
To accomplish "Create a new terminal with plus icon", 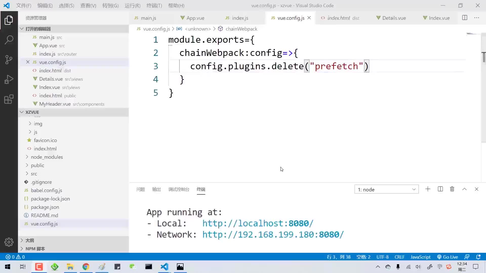I will (428, 189).
